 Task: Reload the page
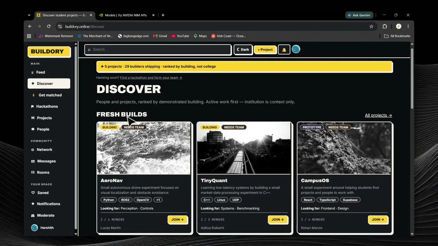click(49, 26)
